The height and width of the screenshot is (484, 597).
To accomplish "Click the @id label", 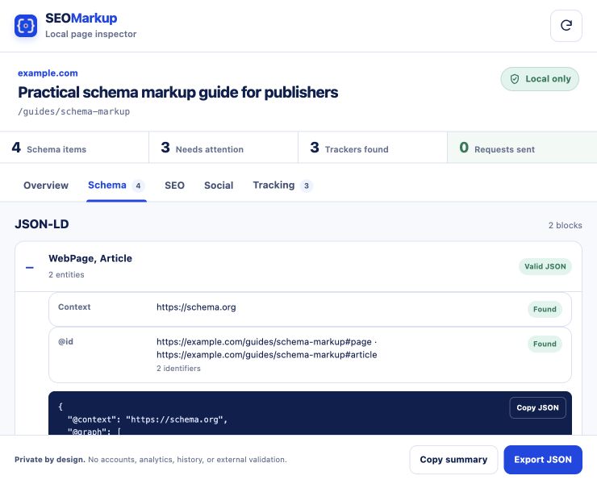I will pyautogui.click(x=65, y=341).
